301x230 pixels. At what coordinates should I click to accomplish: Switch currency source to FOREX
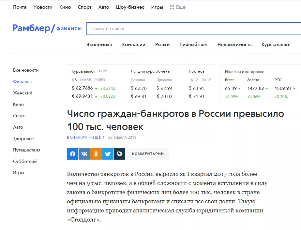tap(100, 80)
